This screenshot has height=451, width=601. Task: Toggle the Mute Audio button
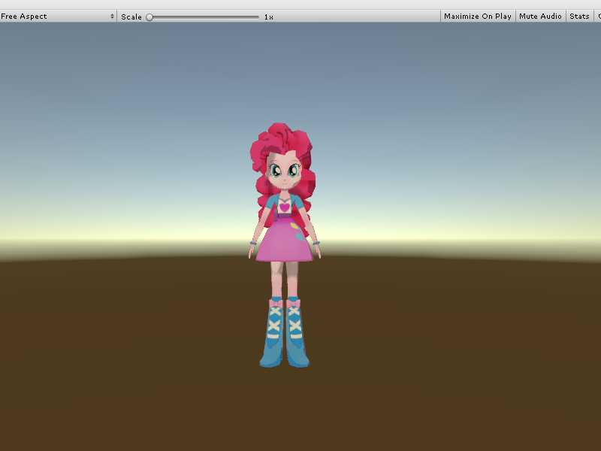click(x=540, y=16)
